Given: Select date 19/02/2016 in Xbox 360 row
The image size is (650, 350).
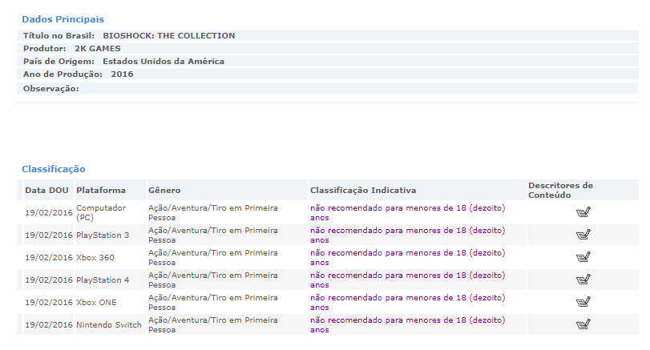Looking at the screenshot, I should pyautogui.click(x=49, y=257).
